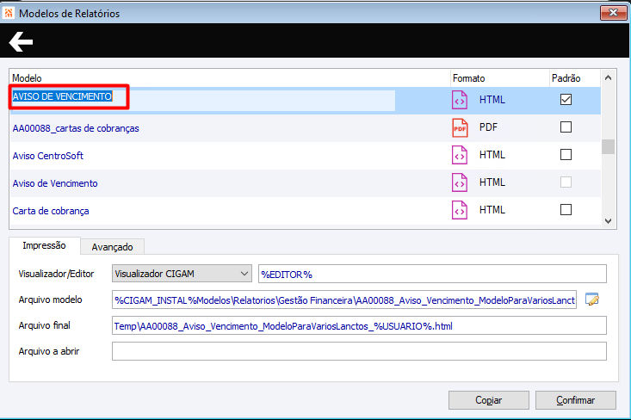631x420 pixels.
Task: Click the model list scrollbar thumb
Action: click(608, 146)
